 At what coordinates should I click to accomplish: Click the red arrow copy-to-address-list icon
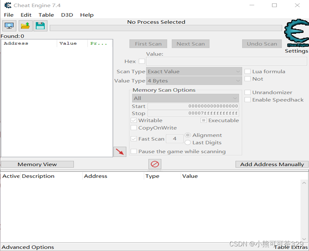pyautogui.click(x=120, y=152)
